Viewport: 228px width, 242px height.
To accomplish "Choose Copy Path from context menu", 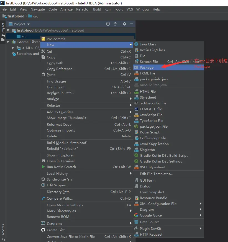I will [x=87, y=63].
